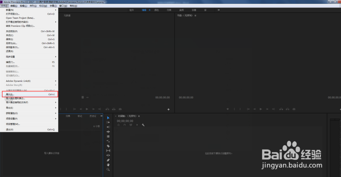Click timeline timecode 00;00;00;00 field

125,121
